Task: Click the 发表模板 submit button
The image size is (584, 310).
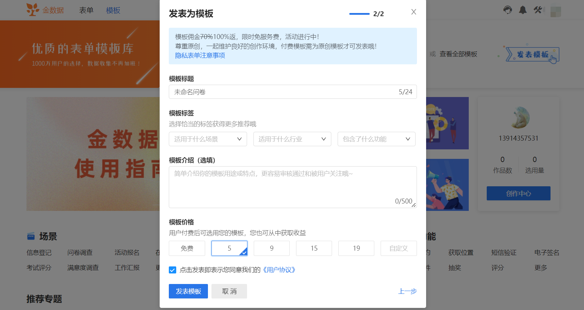Action: 188,291
